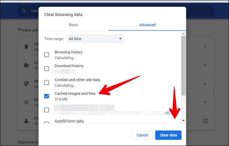Expand the Clear browsing data row arrow
Screen dimensions: 229x146
tap(205, 47)
